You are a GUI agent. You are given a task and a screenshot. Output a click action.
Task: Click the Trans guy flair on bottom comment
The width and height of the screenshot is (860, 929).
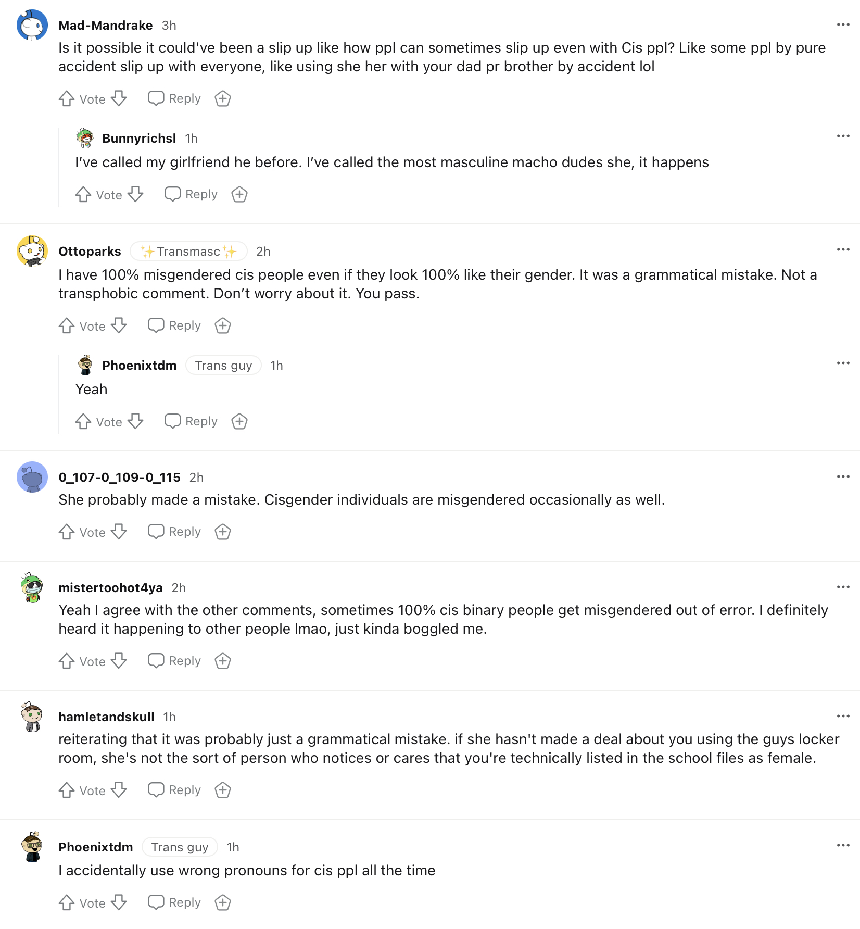tap(180, 847)
